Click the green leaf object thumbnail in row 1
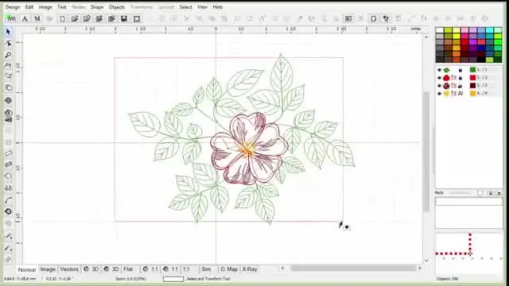Screen dimensions: 509x286 [x=447, y=70]
